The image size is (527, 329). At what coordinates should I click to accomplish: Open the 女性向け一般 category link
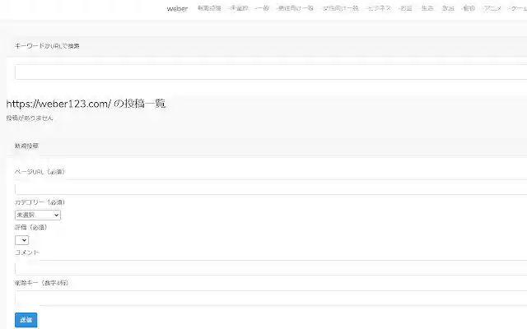click(340, 8)
